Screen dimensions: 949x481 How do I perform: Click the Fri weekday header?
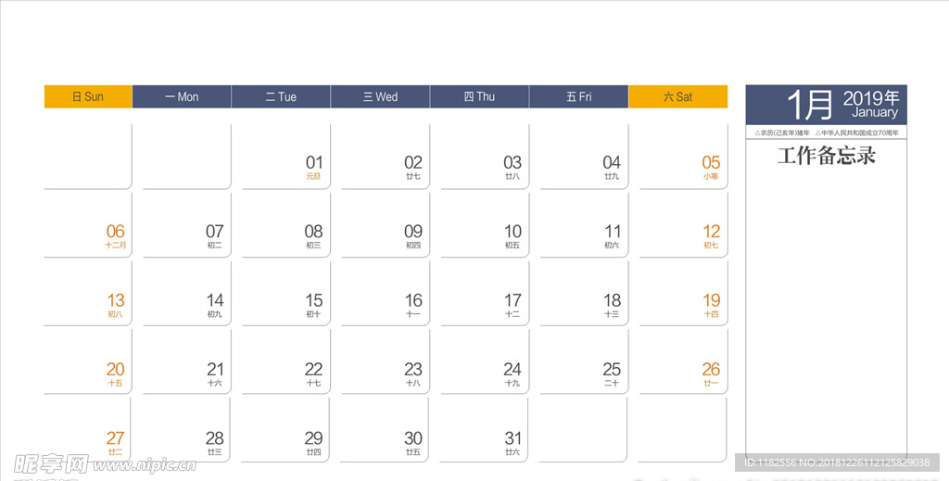click(x=578, y=96)
